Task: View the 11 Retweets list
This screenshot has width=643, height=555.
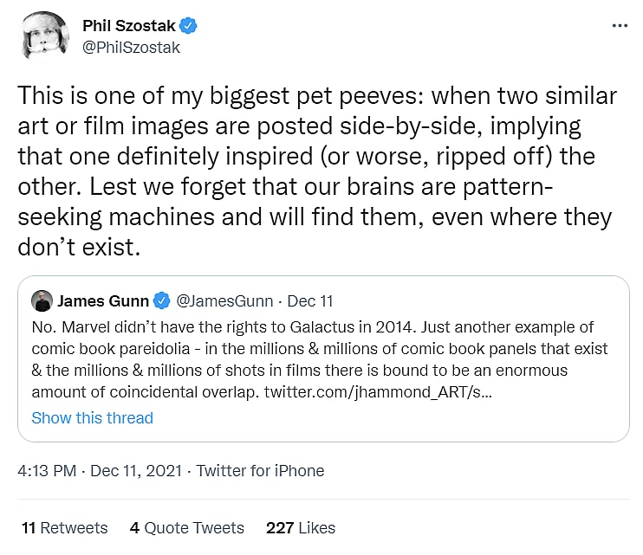Action: coord(64,527)
